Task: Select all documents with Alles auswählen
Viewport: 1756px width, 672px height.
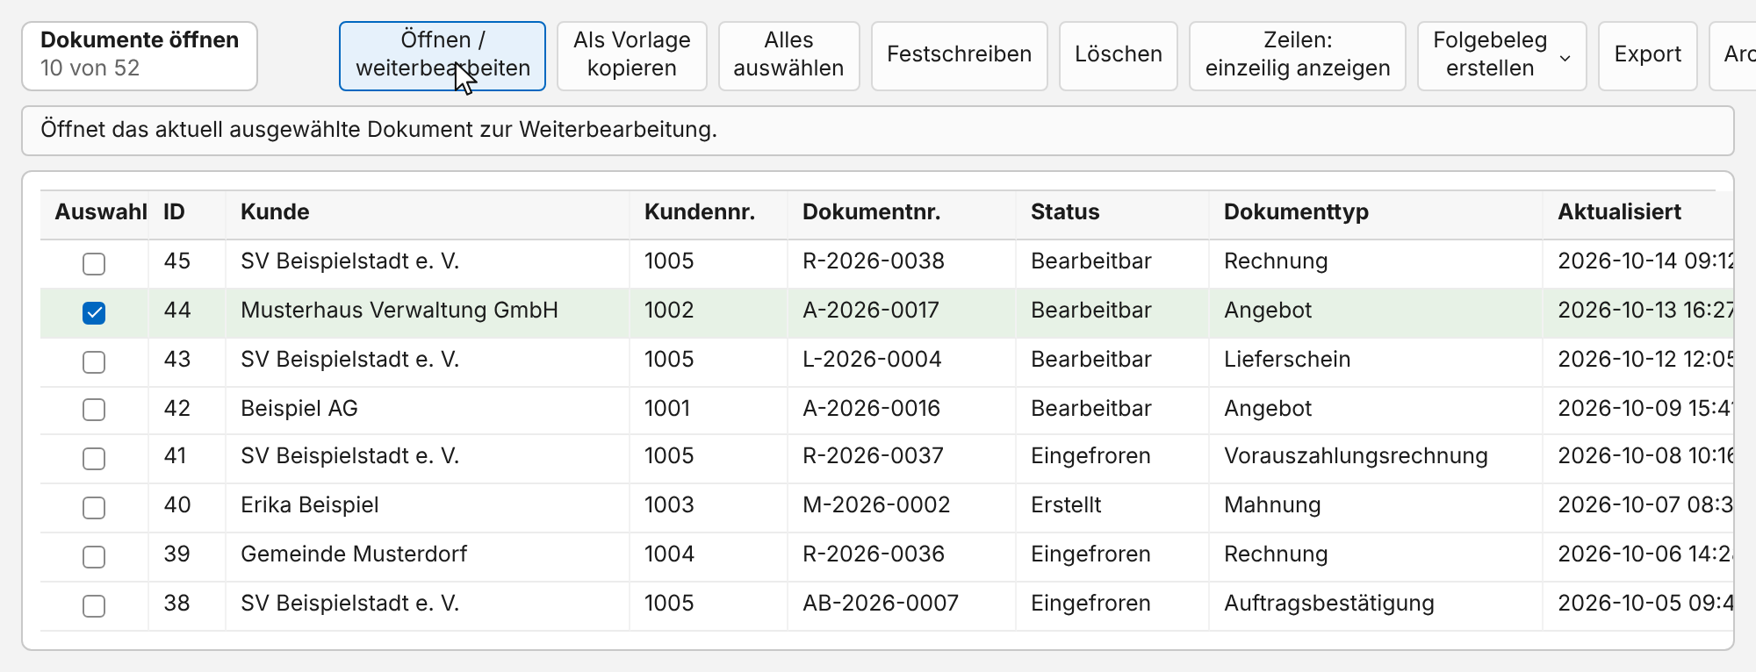Action: point(788,56)
